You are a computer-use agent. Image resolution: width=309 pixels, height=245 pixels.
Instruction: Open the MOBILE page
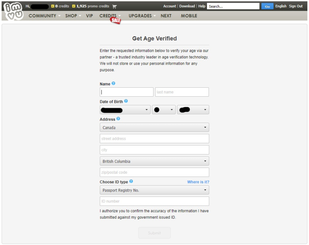(x=189, y=16)
